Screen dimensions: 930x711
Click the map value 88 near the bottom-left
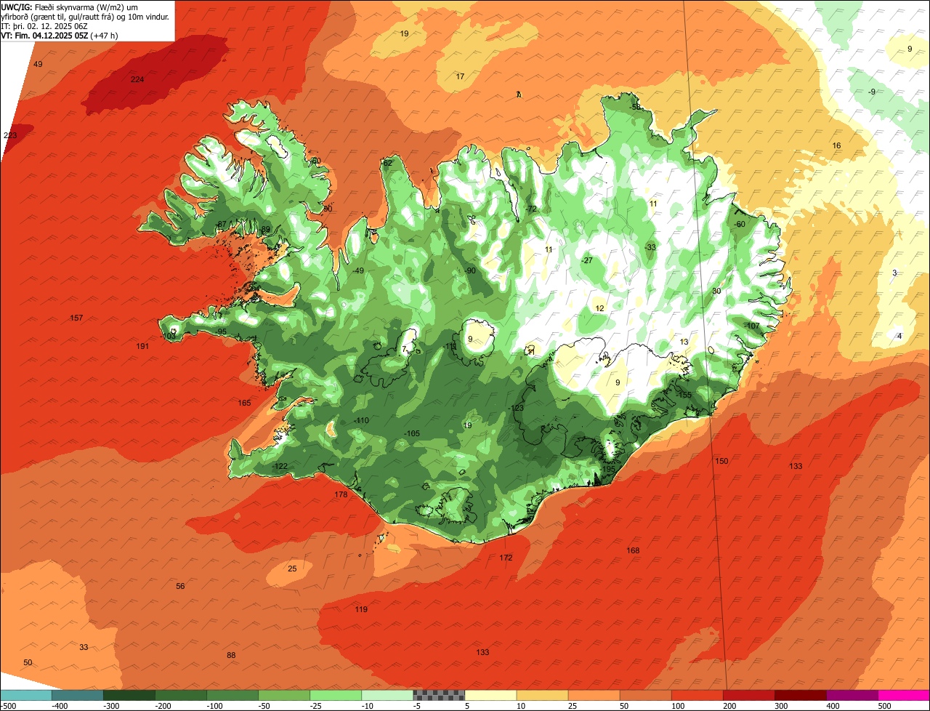tap(231, 655)
